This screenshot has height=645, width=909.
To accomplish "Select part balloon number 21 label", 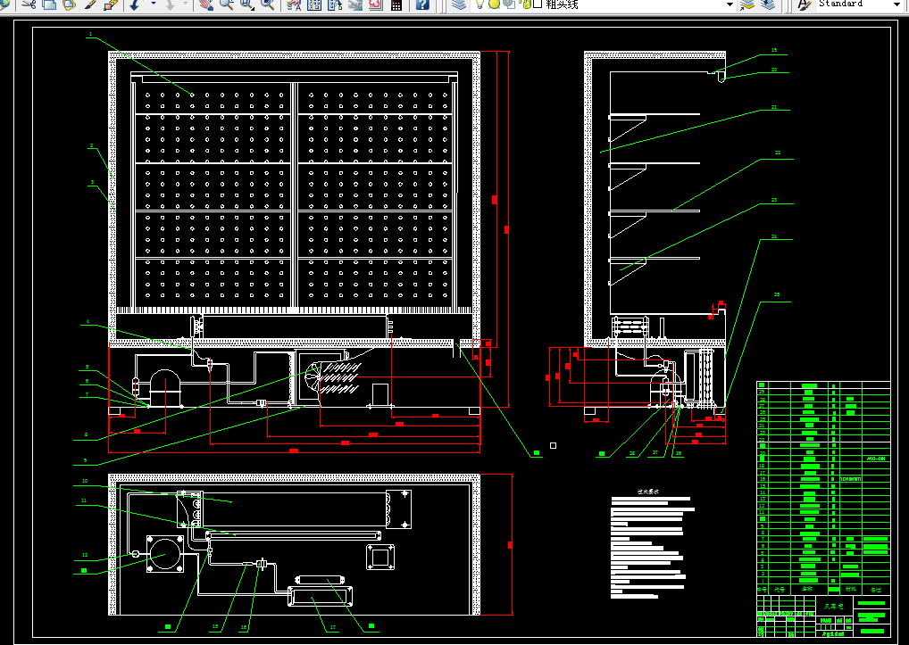I will pos(774,107).
